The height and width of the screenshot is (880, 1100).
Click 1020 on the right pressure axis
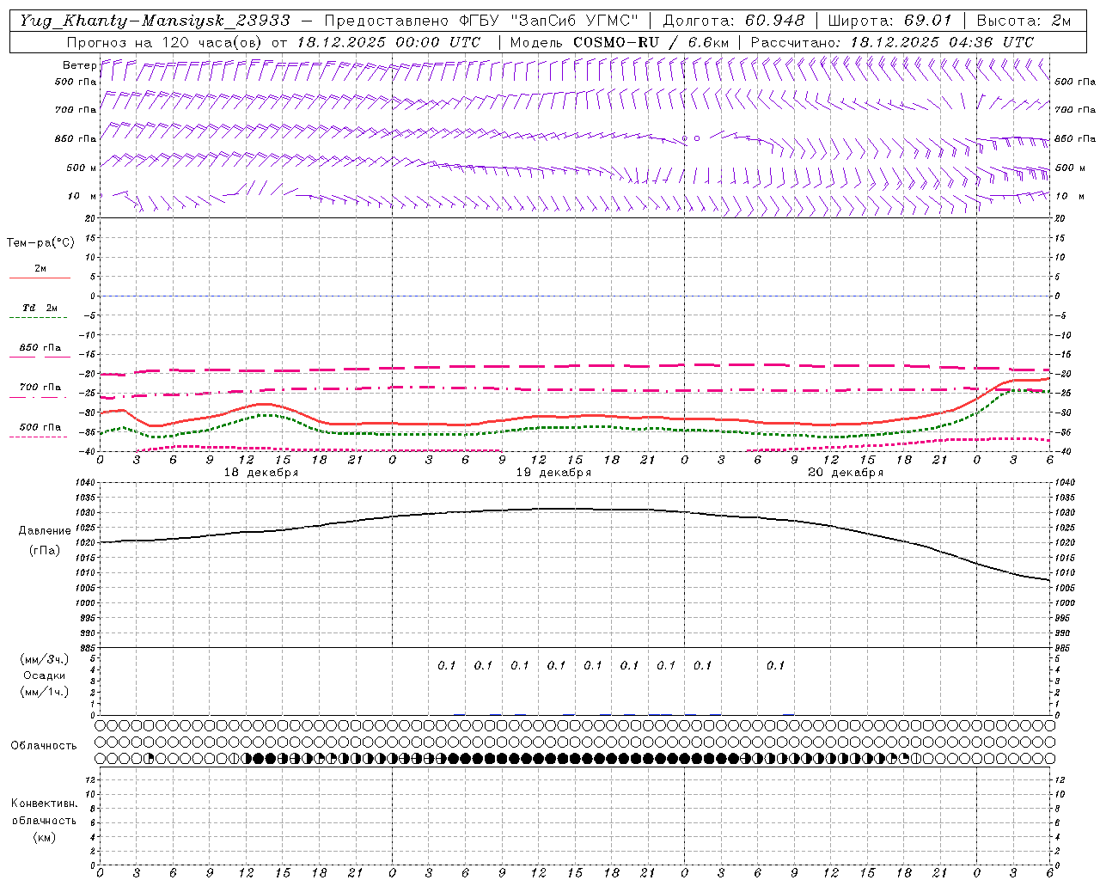pyautogui.click(x=1065, y=543)
